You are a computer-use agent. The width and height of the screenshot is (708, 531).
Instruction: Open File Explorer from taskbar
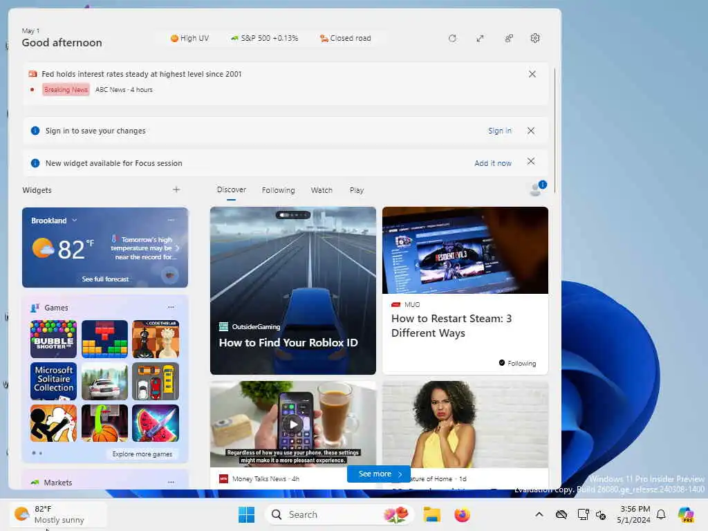tap(431, 514)
